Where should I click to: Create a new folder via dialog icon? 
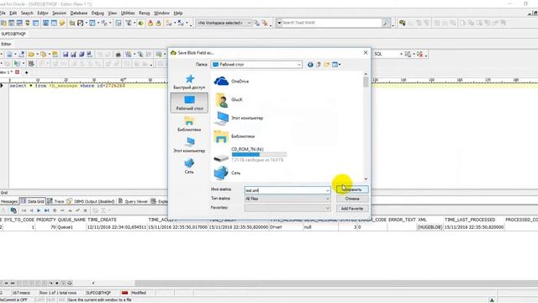[x=327, y=65]
